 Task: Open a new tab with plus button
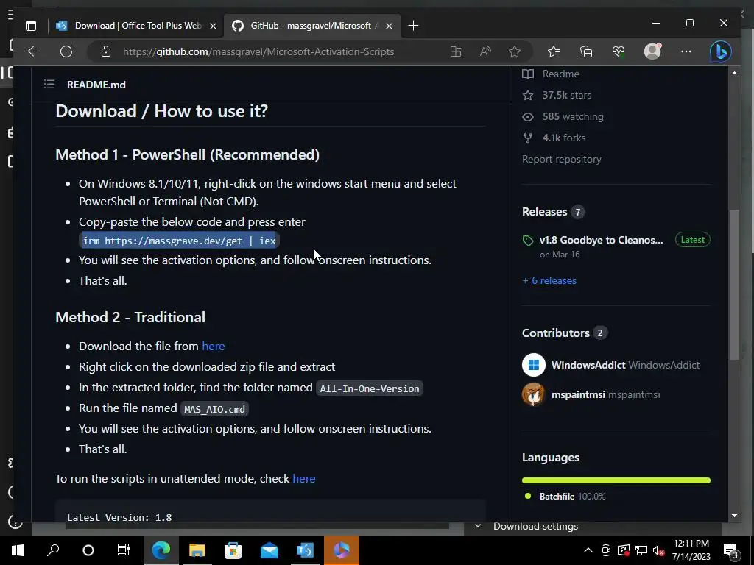pyautogui.click(x=413, y=26)
